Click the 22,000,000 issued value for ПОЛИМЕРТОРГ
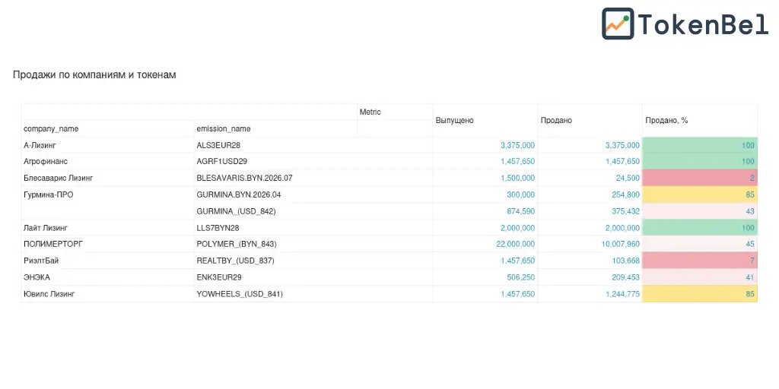The height and width of the screenshot is (389, 779). point(515,245)
